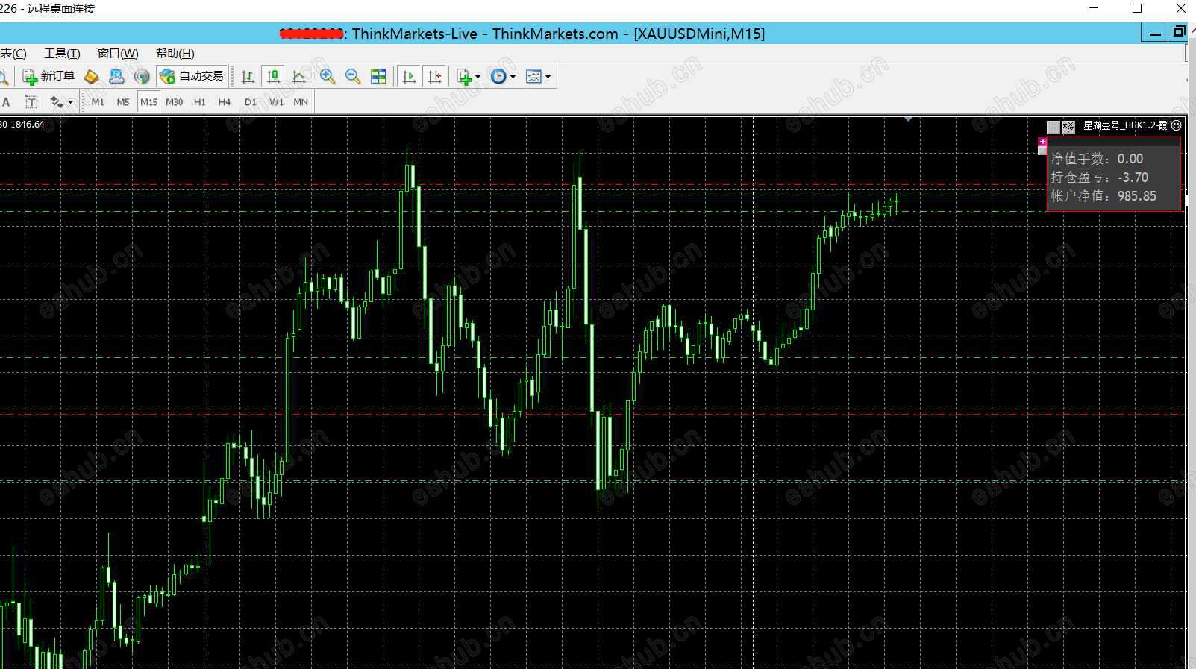This screenshot has width=1196, height=669.
Task: Click the clock periods icon
Action: (x=498, y=76)
